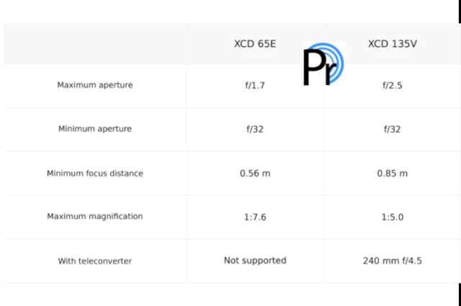Click the Not supported cell
Screen dimensions: 461x306
[255, 261]
